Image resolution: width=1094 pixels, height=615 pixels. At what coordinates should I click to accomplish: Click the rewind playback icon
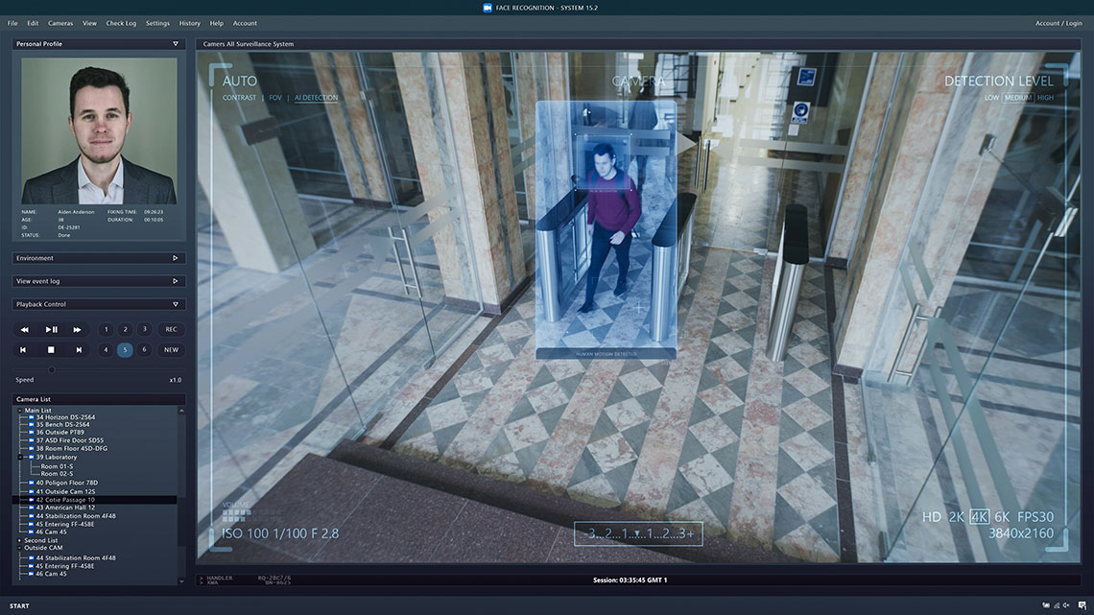(x=24, y=329)
